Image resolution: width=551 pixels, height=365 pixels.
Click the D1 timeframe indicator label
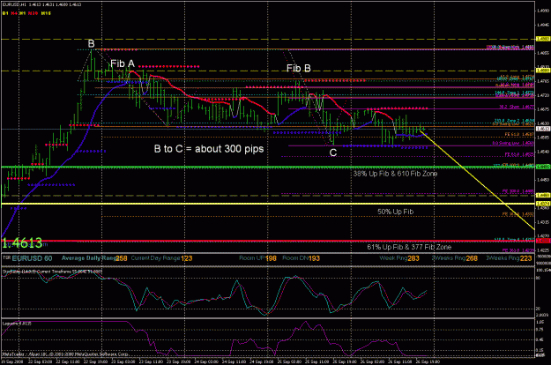(x=5, y=13)
